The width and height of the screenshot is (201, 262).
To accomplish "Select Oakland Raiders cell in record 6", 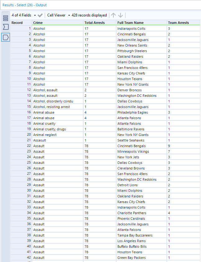I will tap(141, 56).
